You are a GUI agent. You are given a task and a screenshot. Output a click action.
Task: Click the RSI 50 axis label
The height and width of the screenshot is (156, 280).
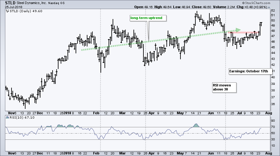click(273, 133)
